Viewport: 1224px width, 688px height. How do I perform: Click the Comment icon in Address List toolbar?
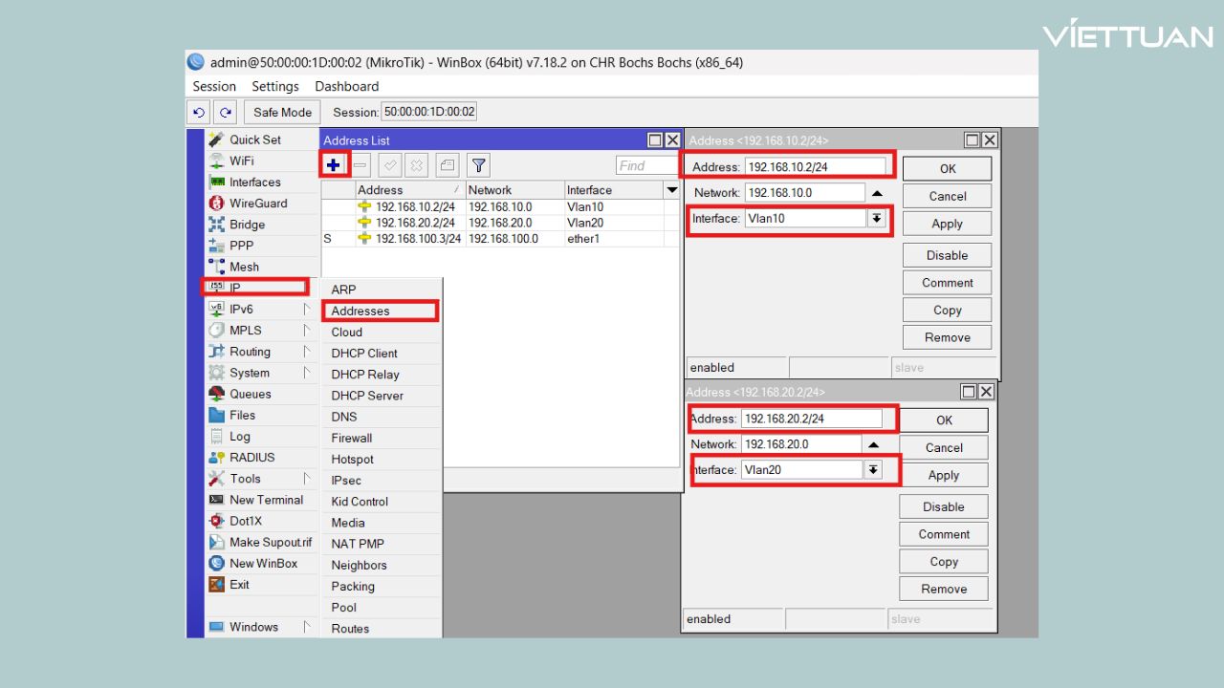tap(448, 165)
